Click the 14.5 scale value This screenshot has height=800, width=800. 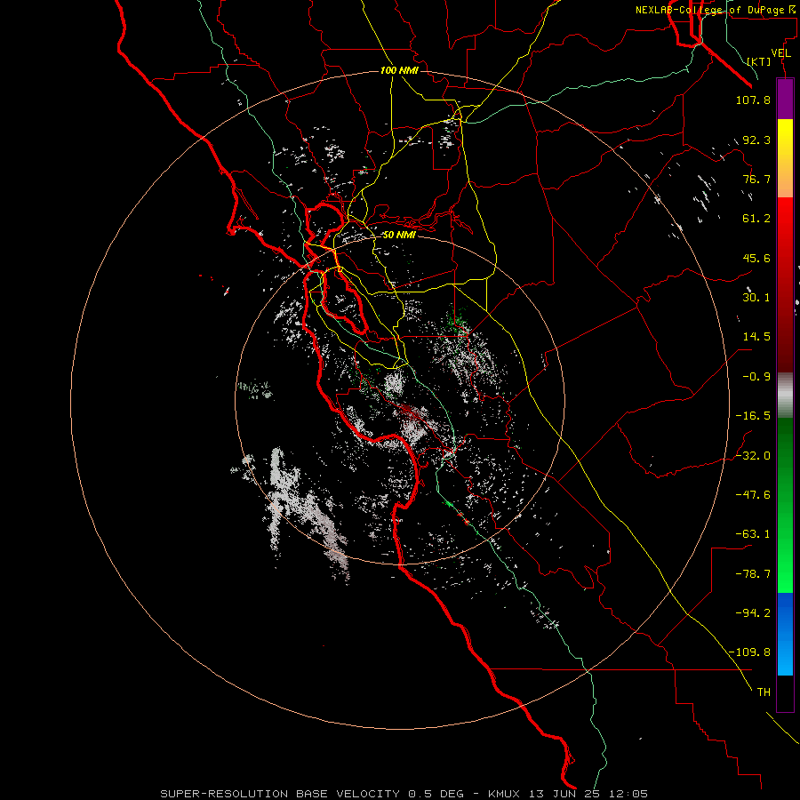click(756, 337)
